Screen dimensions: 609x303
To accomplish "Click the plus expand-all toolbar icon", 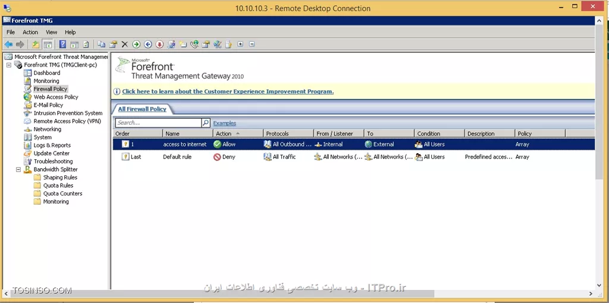I will click(x=240, y=44).
